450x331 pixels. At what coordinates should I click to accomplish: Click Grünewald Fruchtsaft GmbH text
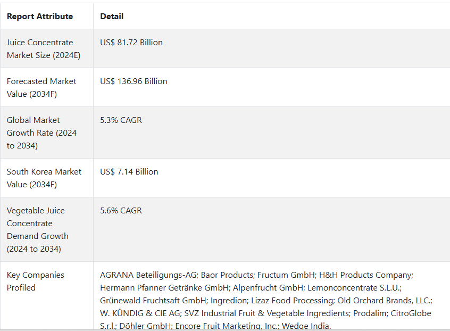[x=153, y=300]
